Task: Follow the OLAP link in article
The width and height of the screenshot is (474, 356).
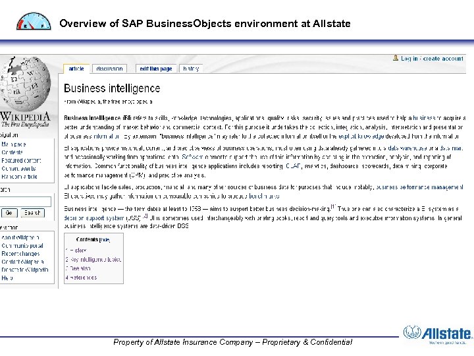Action: [x=292, y=166]
